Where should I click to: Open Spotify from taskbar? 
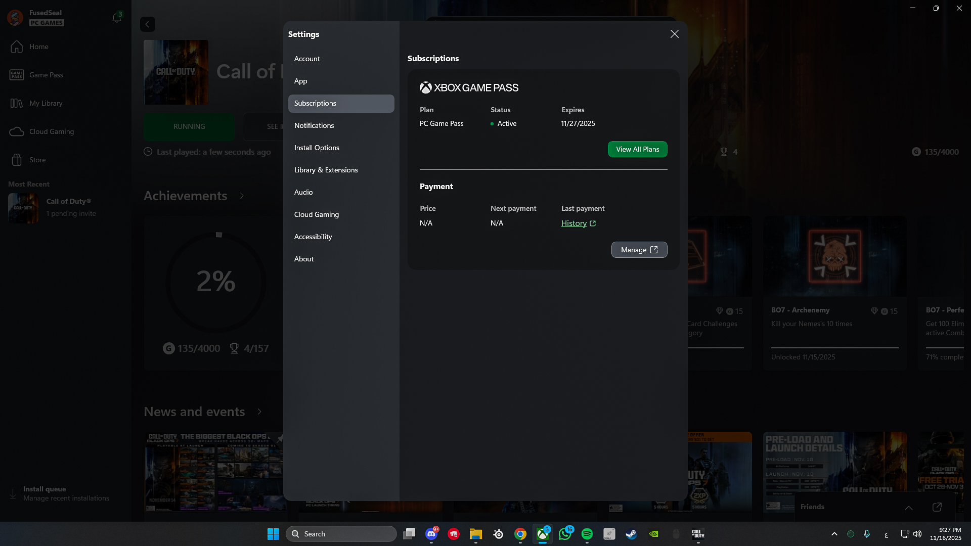click(587, 534)
